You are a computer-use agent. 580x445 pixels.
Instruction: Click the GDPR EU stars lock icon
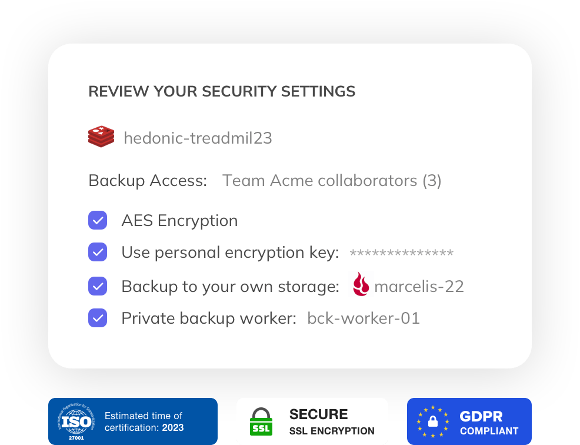click(433, 421)
